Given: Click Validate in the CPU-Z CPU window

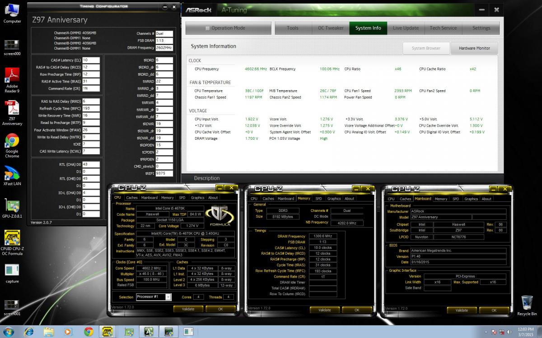Looking at the screenshot, I should point(188,309).
